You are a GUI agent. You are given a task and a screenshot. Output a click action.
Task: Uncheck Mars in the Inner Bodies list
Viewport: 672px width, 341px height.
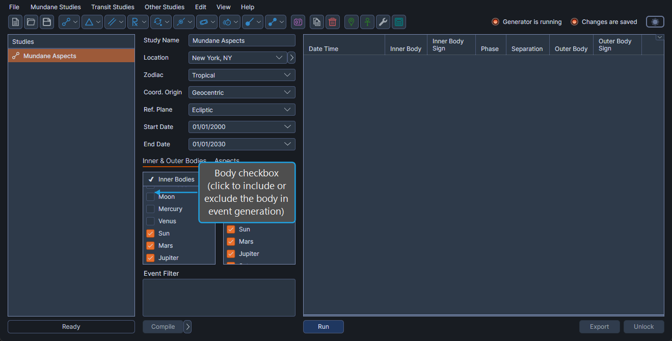(150, 246)
